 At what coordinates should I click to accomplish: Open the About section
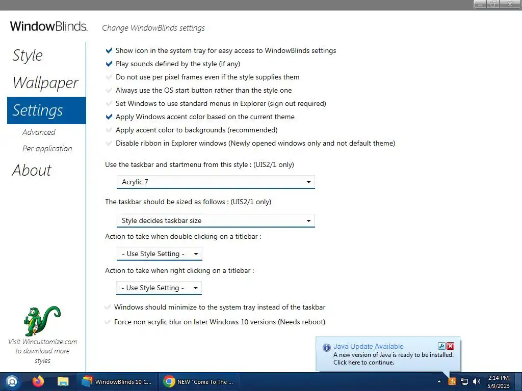click(32, 170)
